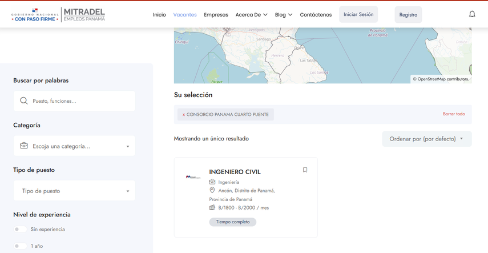Screen dimensions: 488x253
Task: Click the location pin icon on job card
Action: [212, 190]
